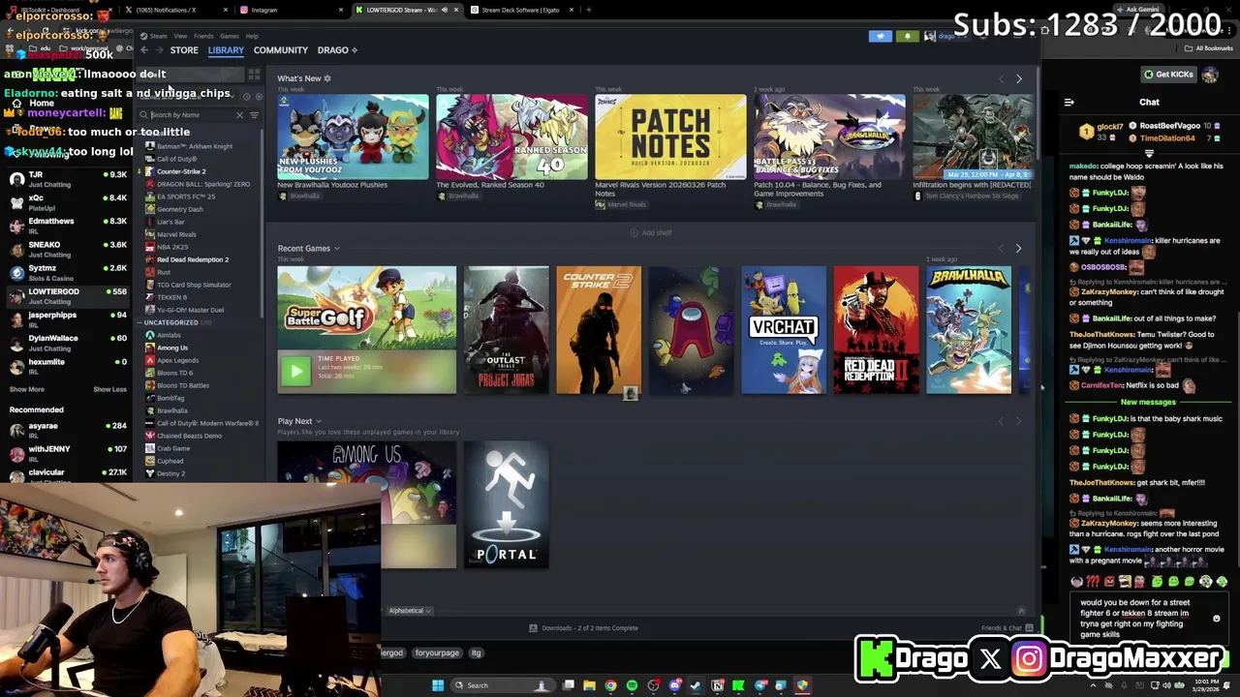Select Counter-Strike 2 in library list
The width and height of the screenshot is (1240, 697).
pos(181,171)
